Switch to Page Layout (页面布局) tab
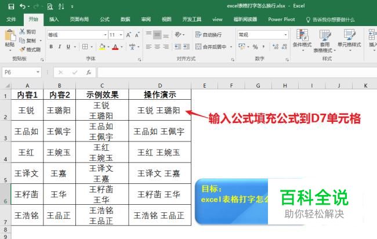 point(79,20)
